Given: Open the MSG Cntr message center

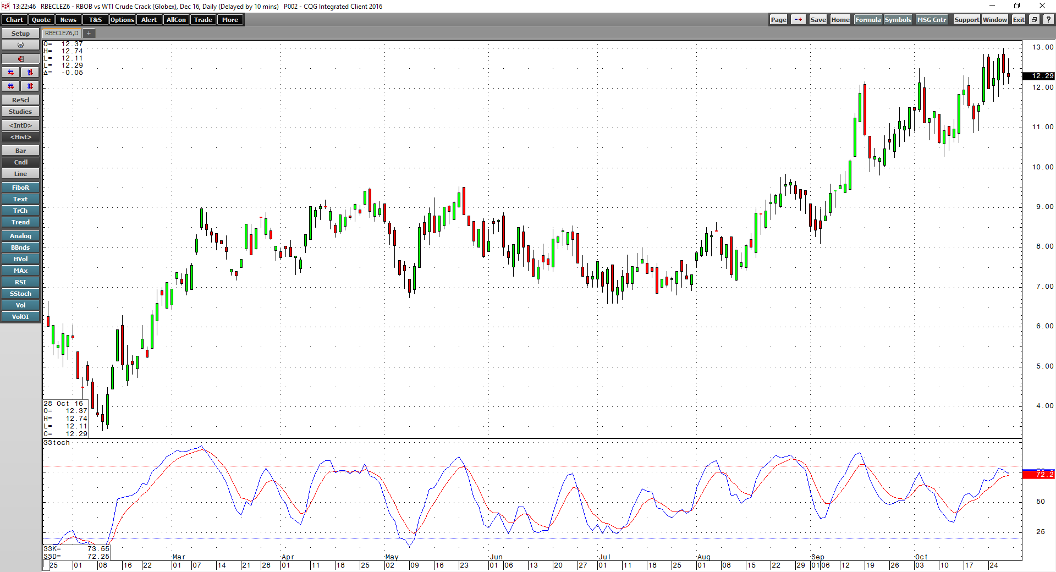Looking at the screenshot, I should pos(932,20).
